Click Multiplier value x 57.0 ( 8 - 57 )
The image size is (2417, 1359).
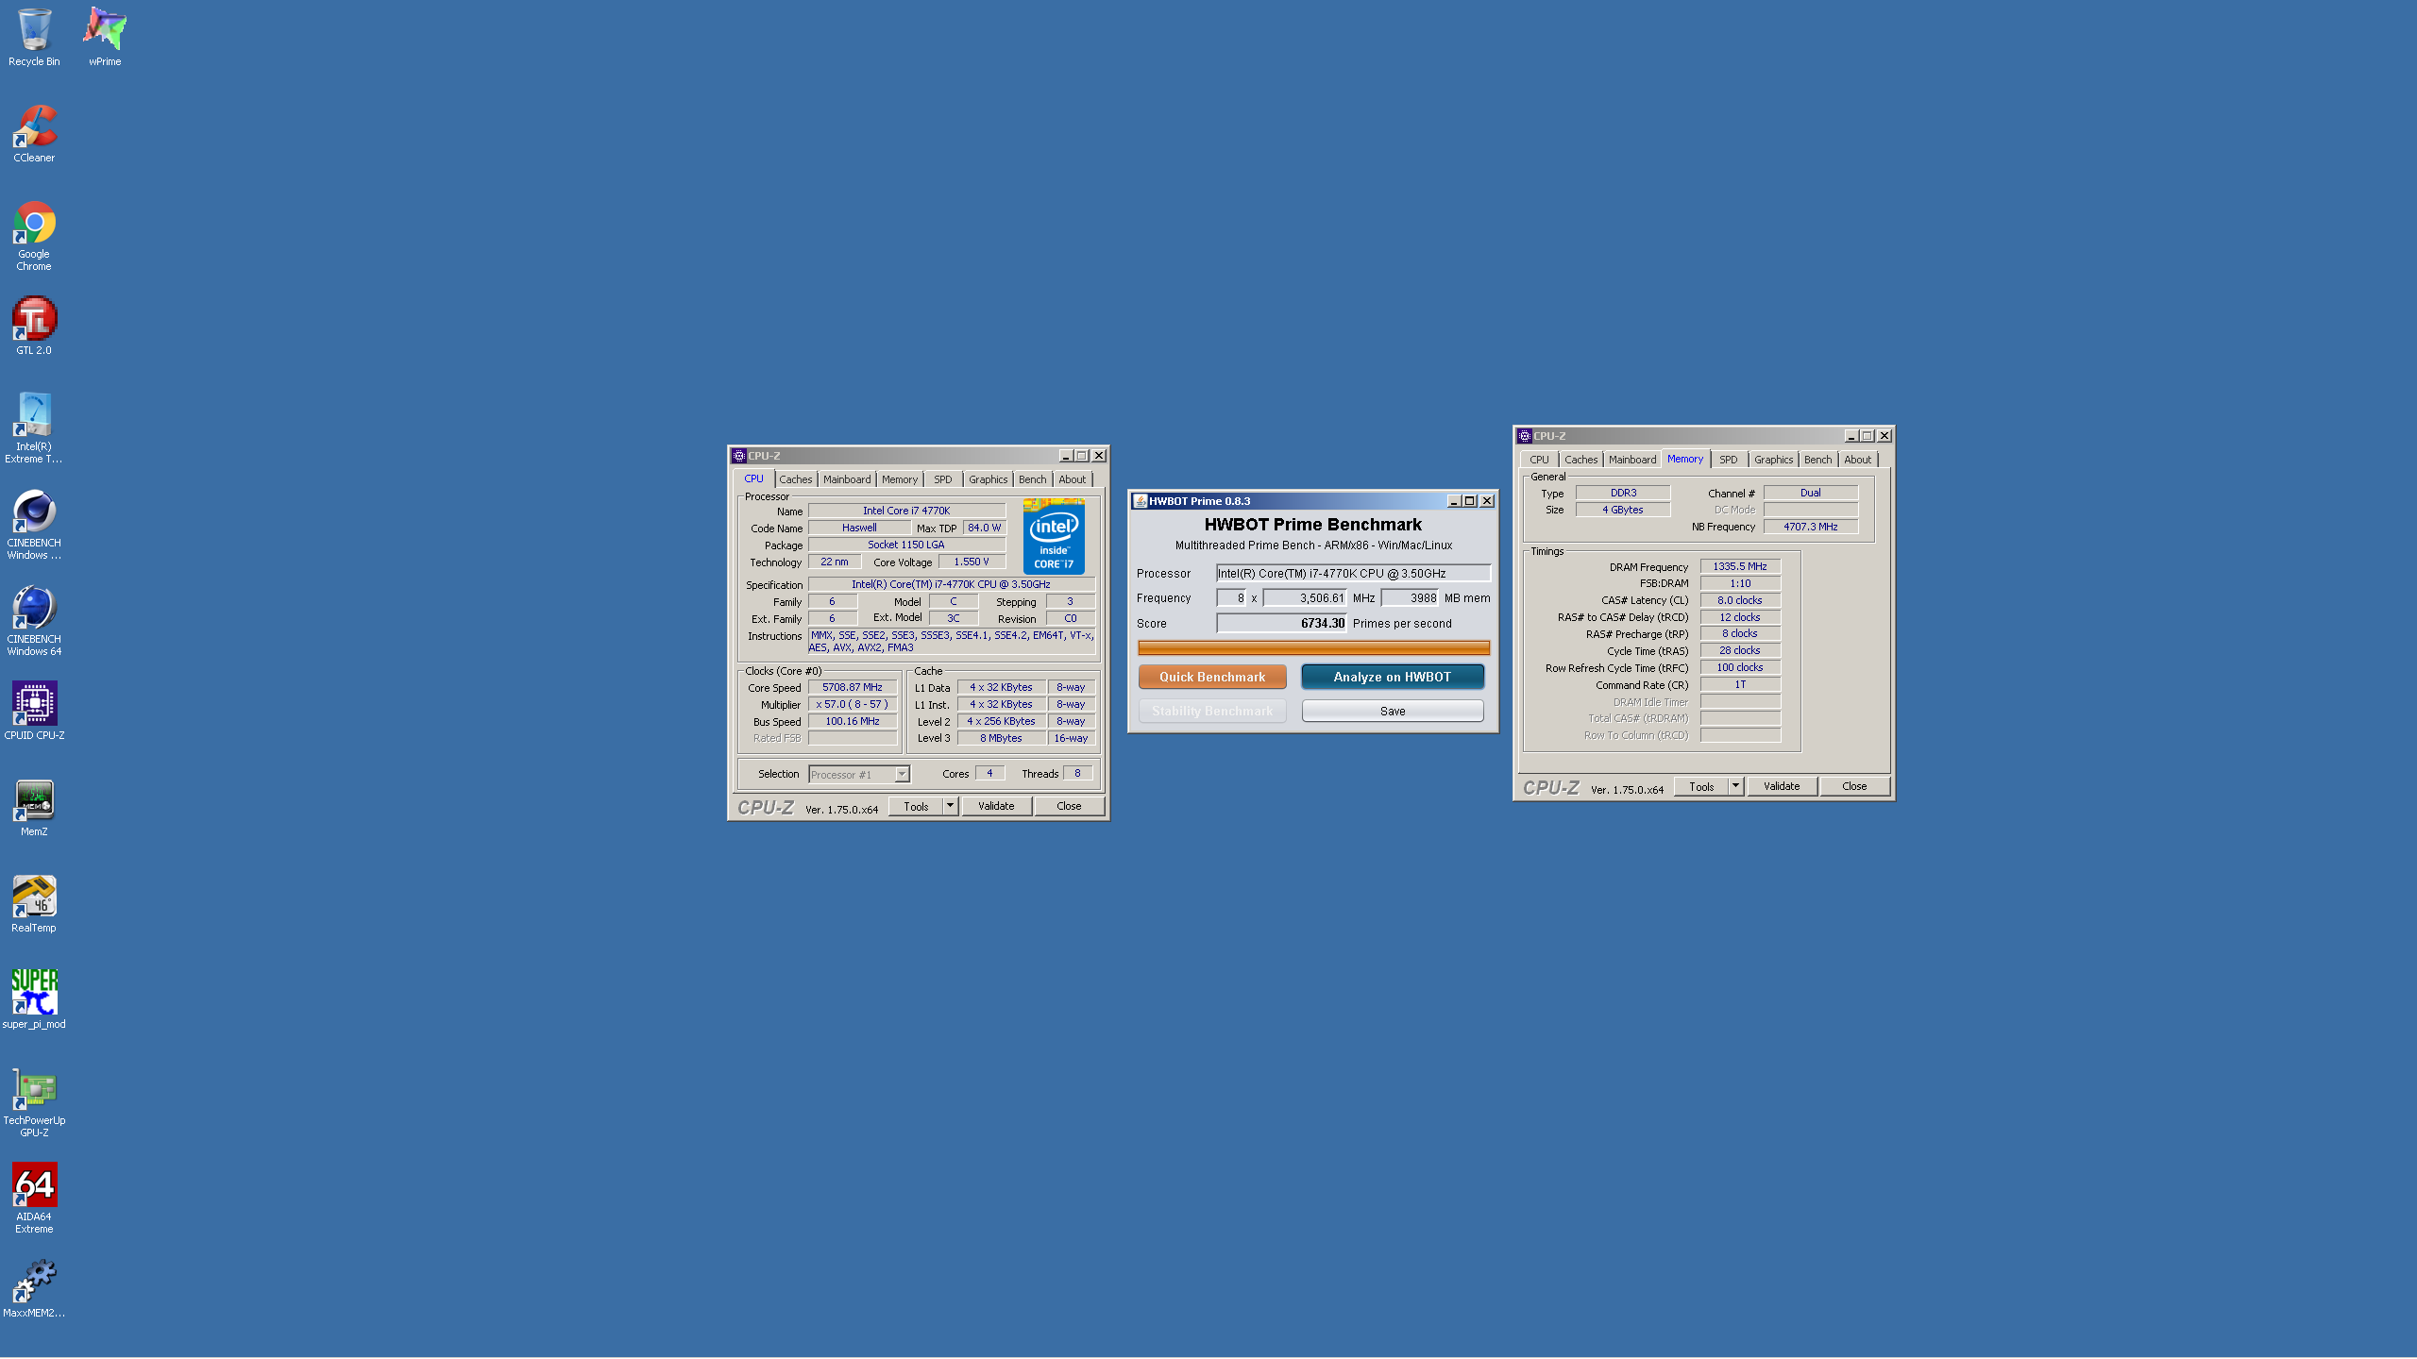(852, 705)
